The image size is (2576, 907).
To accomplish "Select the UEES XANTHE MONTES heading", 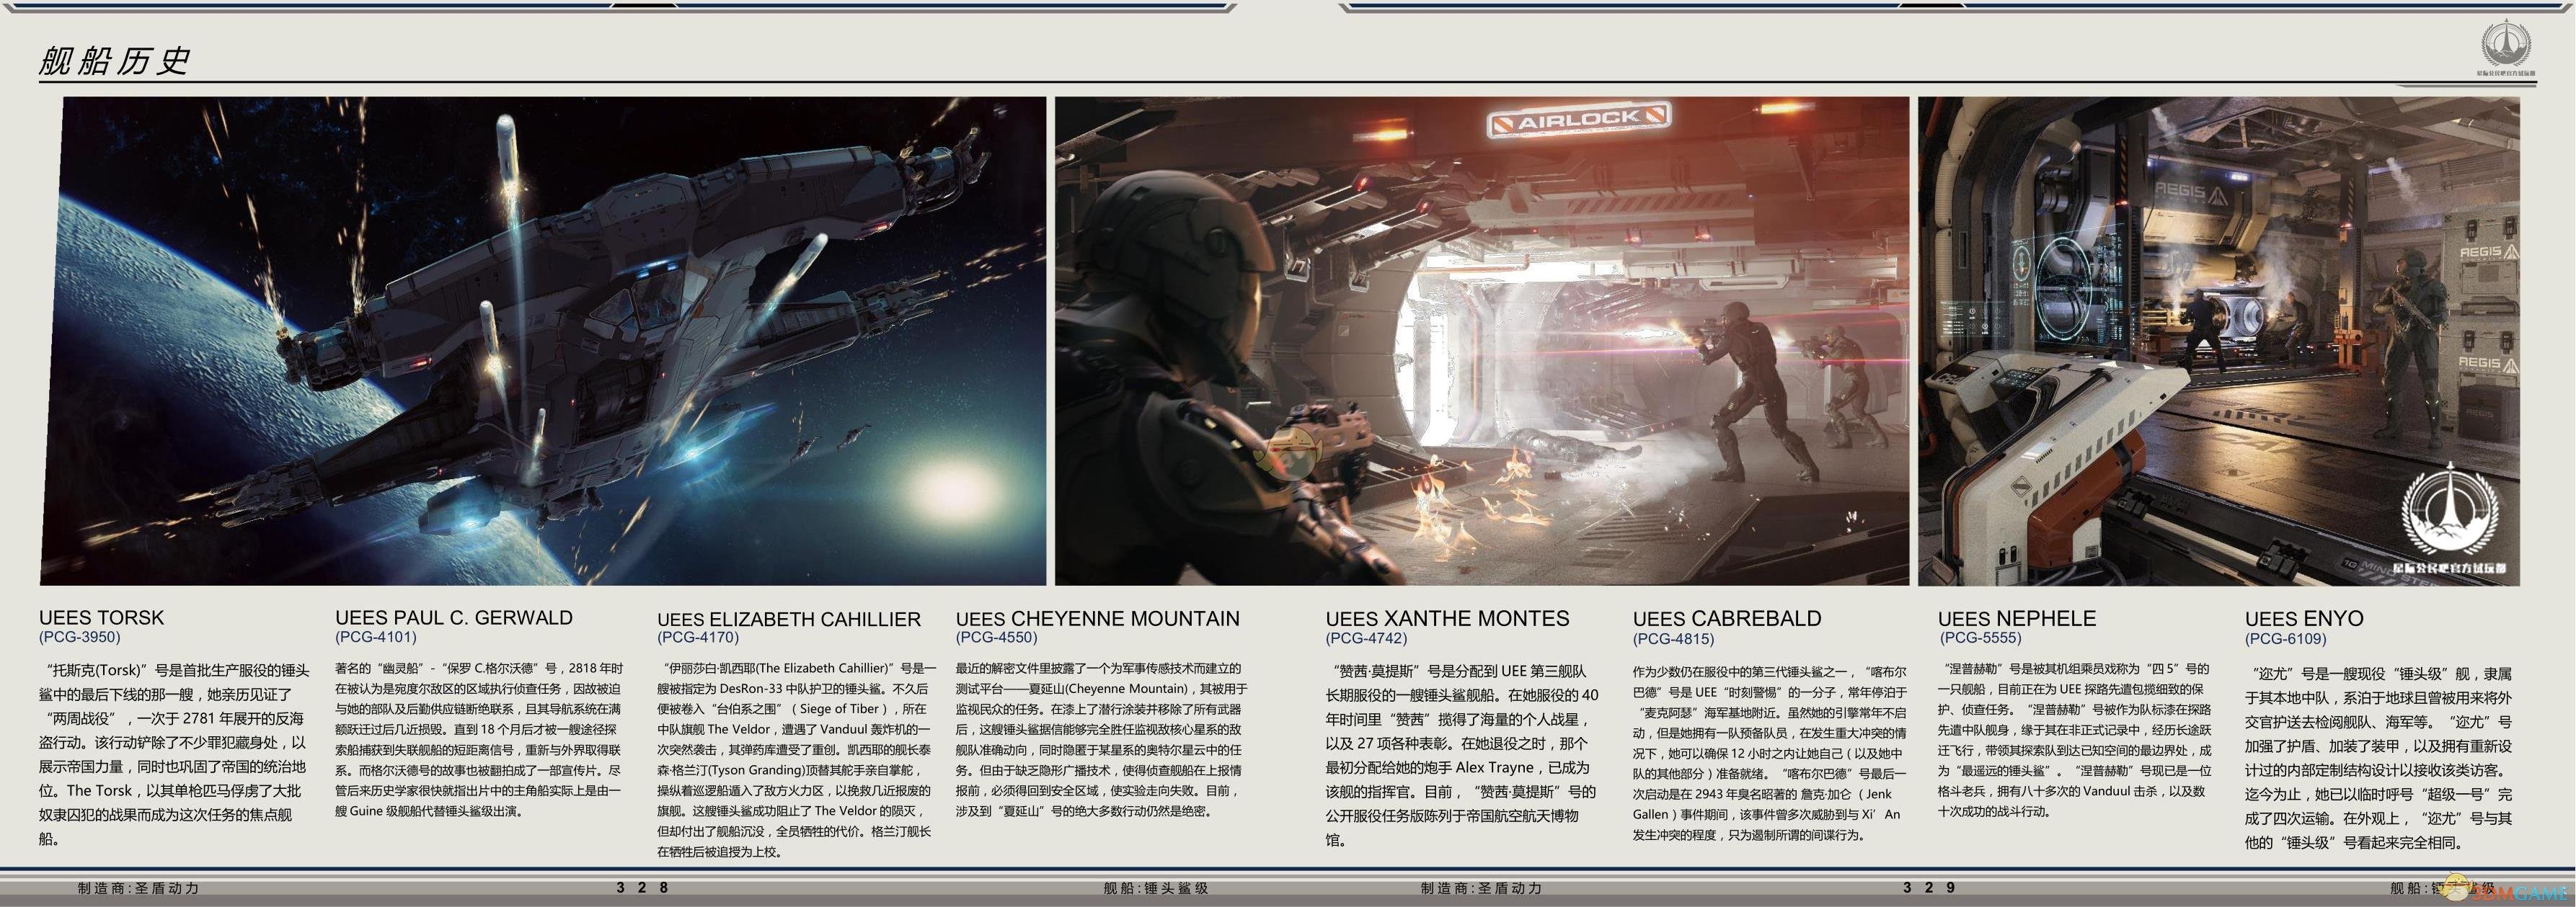I will (1447, 618).
